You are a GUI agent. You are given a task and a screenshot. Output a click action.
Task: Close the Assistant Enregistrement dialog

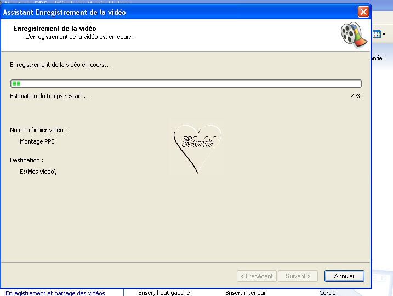pos(363,12)
